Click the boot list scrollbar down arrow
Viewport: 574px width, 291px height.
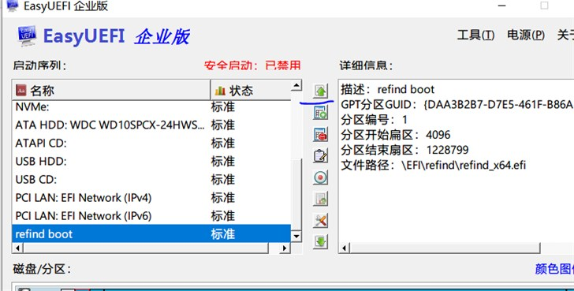point(296,237)
